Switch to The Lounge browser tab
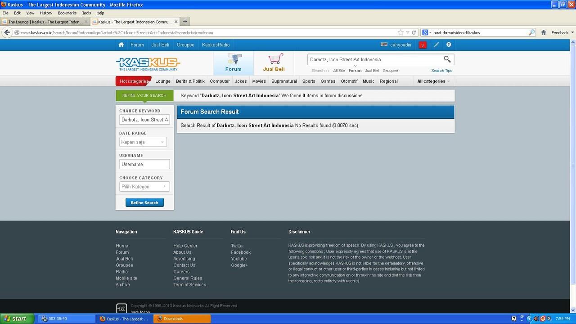 point(45,22)
